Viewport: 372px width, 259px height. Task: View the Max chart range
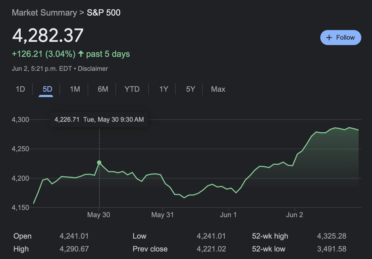pos(218,89)
